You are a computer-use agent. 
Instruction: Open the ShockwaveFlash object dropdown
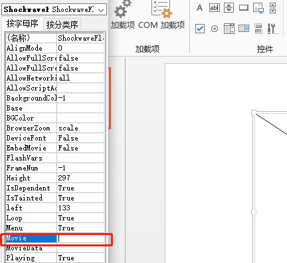pyautogui.click(x=101, y=10)
